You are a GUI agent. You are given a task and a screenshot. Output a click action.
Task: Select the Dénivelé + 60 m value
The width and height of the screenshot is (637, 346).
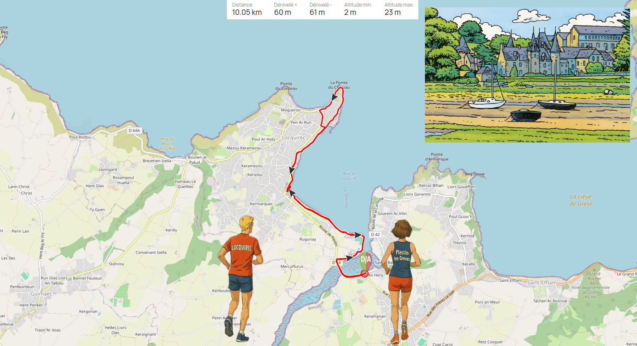point(285,9)
